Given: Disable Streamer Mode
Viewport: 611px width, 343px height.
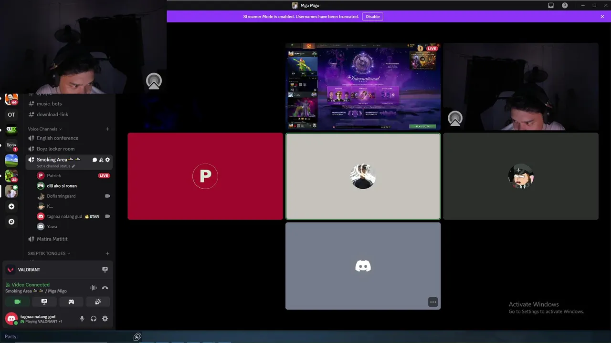Looking at the screenshot, I should point(373,17).
